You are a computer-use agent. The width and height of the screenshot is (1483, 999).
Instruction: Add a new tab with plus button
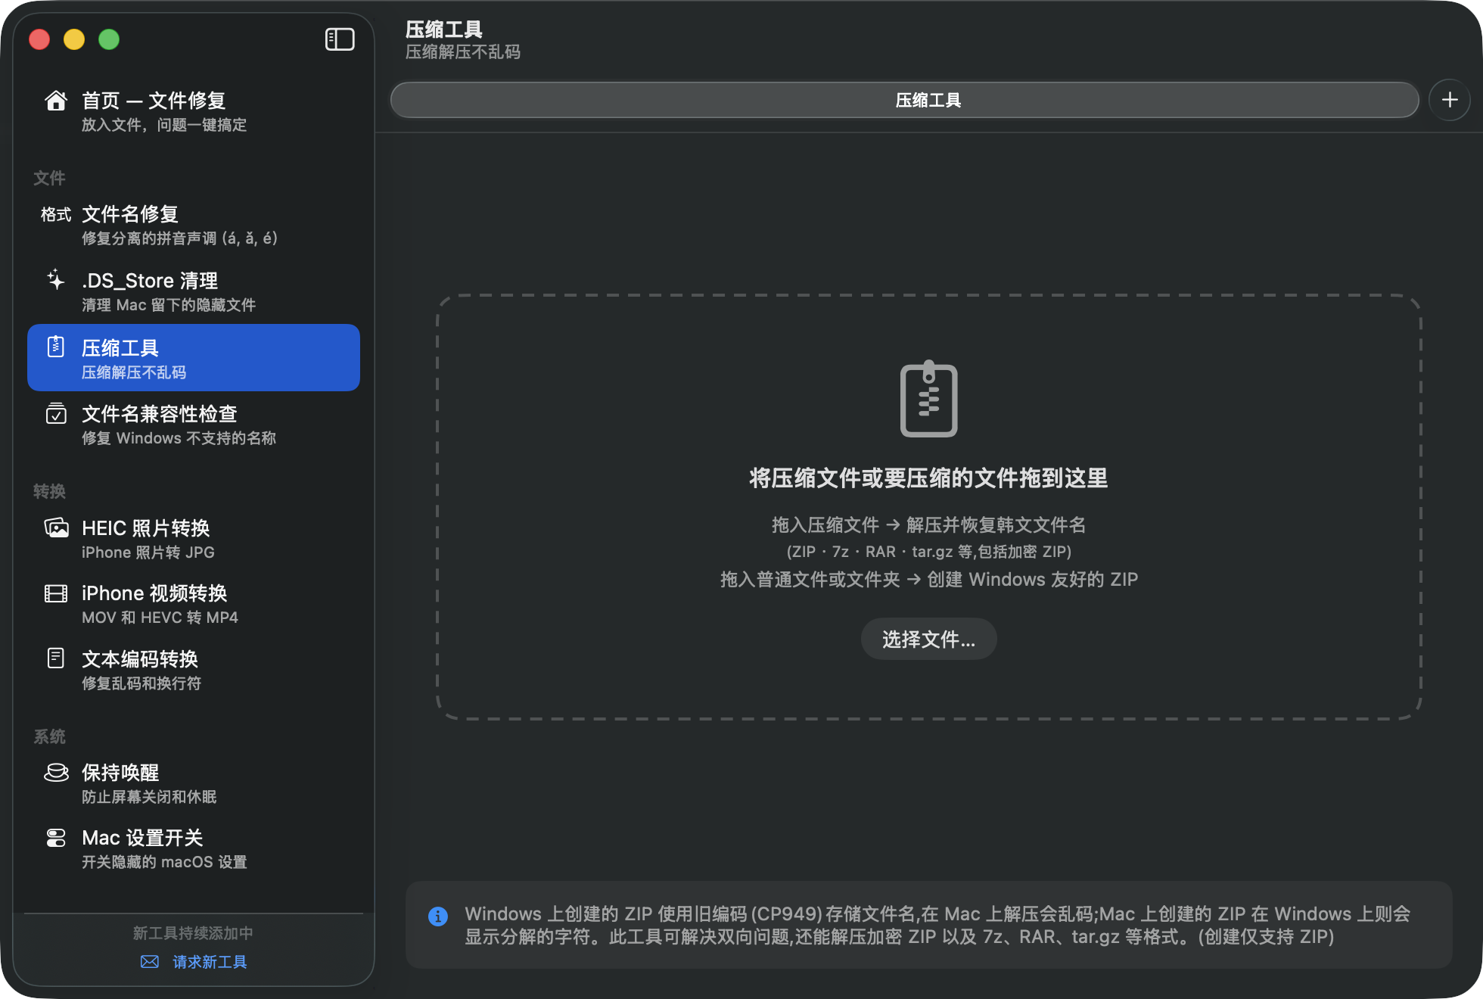[1449, 100]
